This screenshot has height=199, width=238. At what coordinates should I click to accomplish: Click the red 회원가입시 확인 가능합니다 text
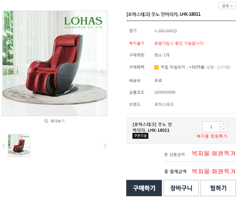179,43
